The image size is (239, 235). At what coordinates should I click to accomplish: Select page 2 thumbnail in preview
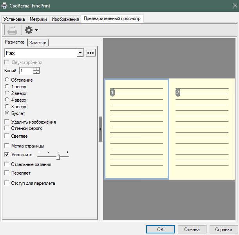click(x=202, y=129)
